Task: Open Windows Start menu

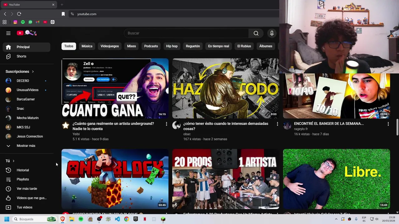Action: (7, 219)
